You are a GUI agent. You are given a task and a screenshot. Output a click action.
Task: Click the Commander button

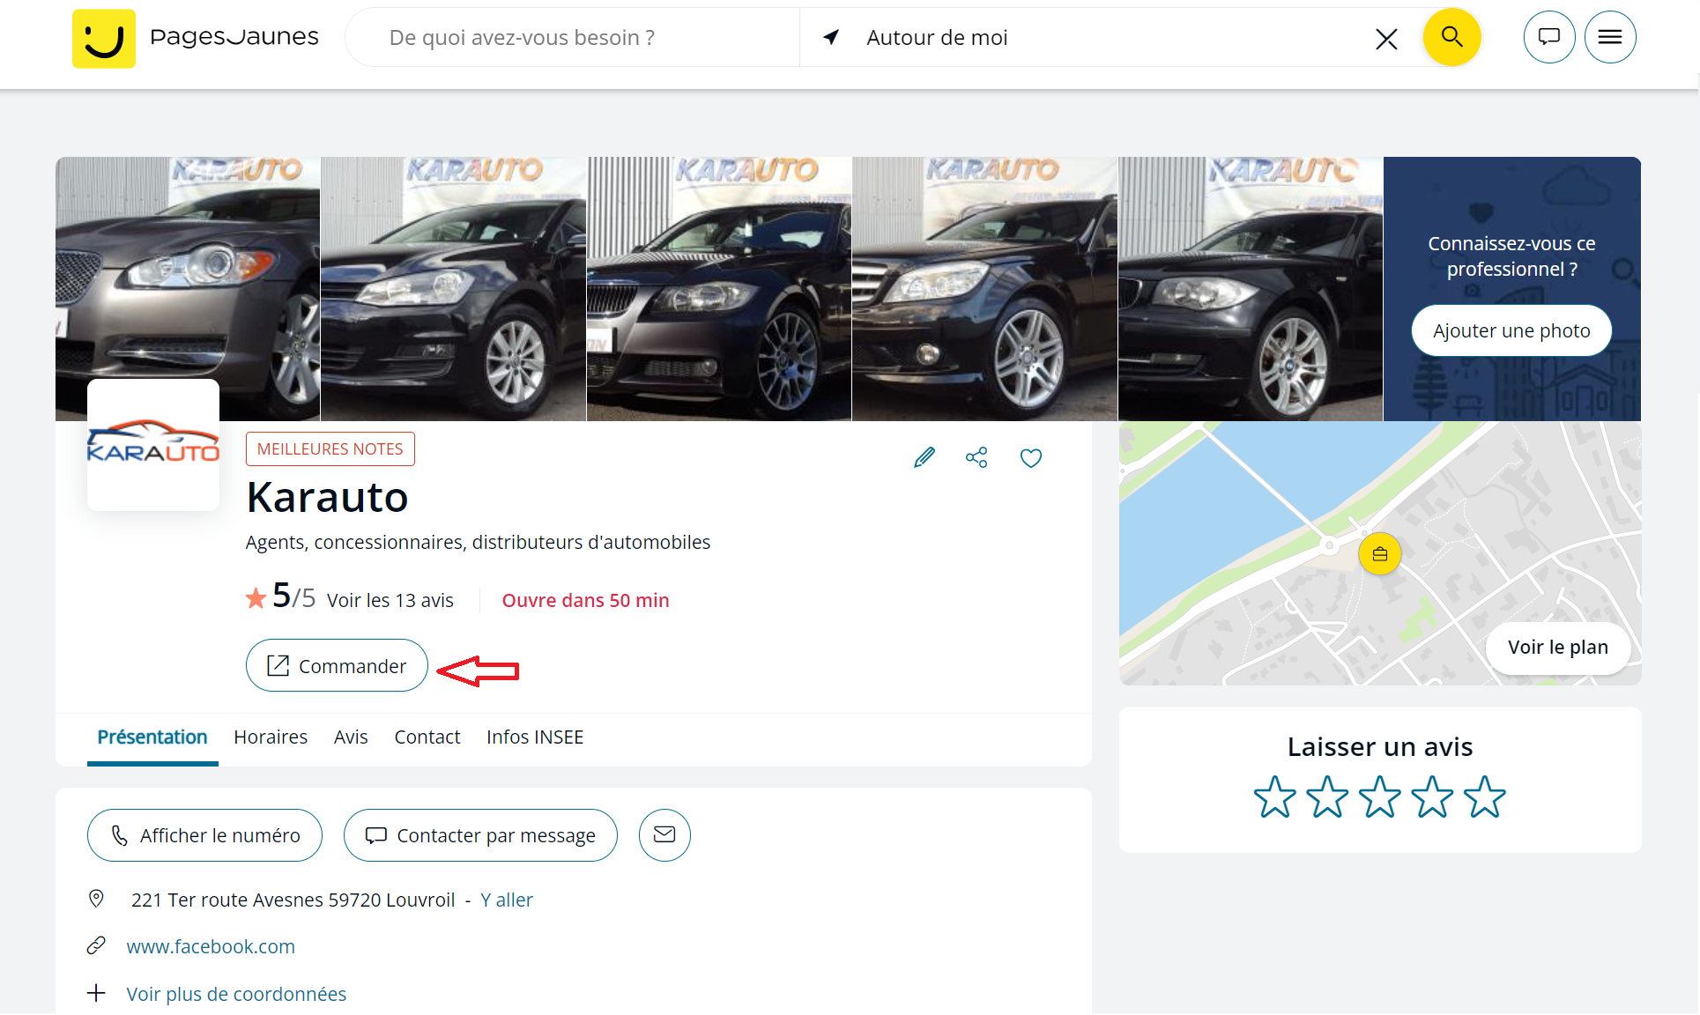click(x=337, y=666)
